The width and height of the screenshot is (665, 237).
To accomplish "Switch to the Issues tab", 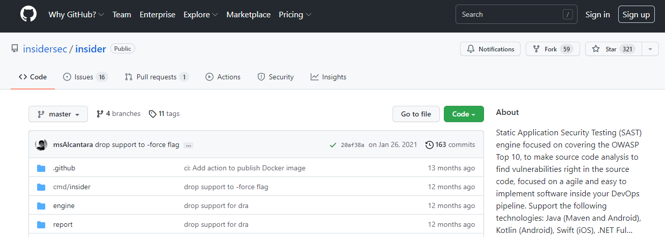I will point(85,77).
